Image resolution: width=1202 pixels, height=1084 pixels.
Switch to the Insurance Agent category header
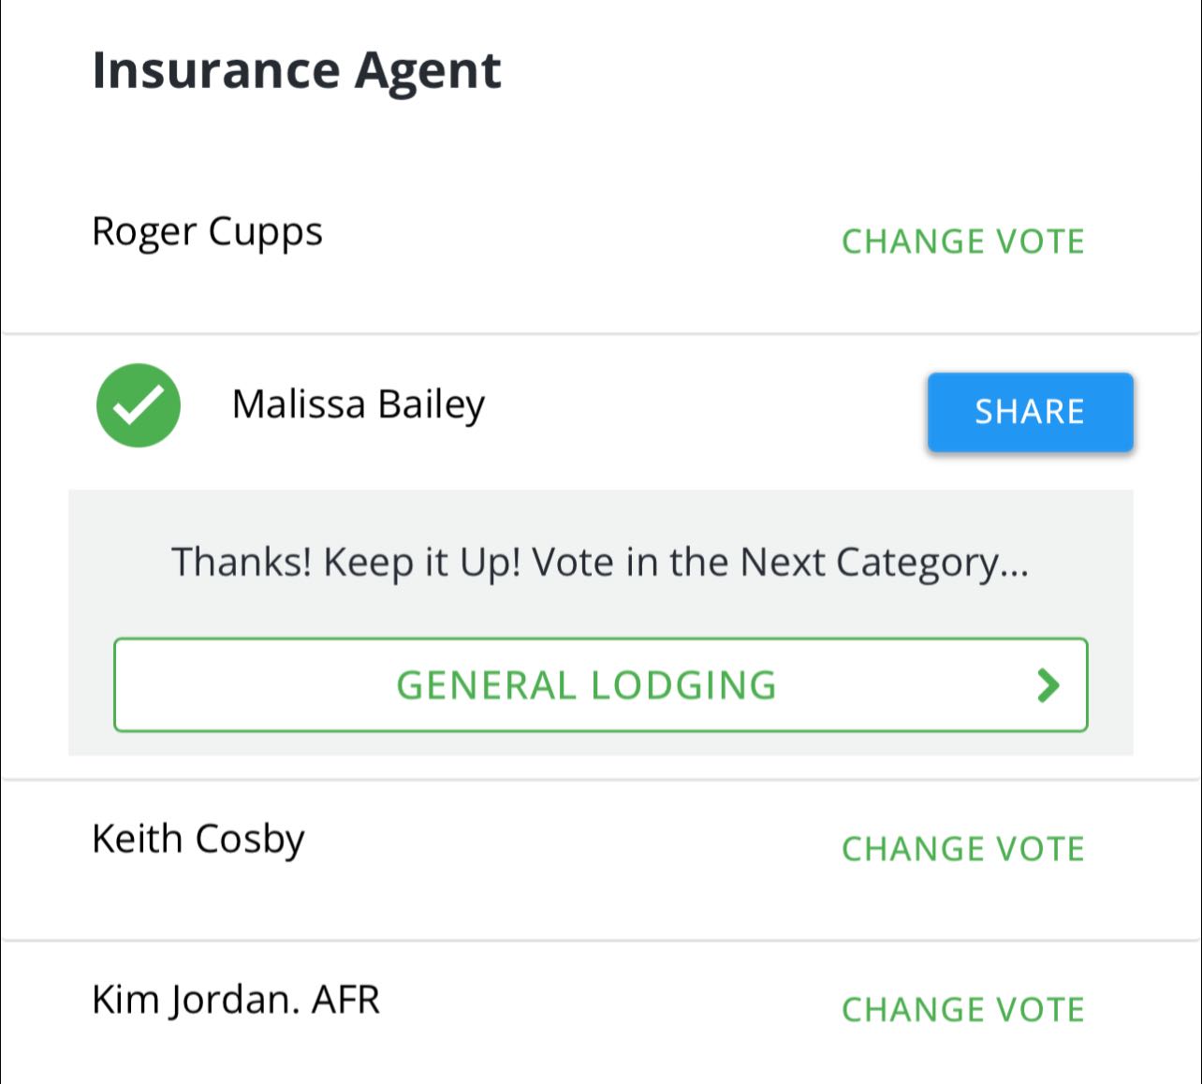click(x=298, y=68)
